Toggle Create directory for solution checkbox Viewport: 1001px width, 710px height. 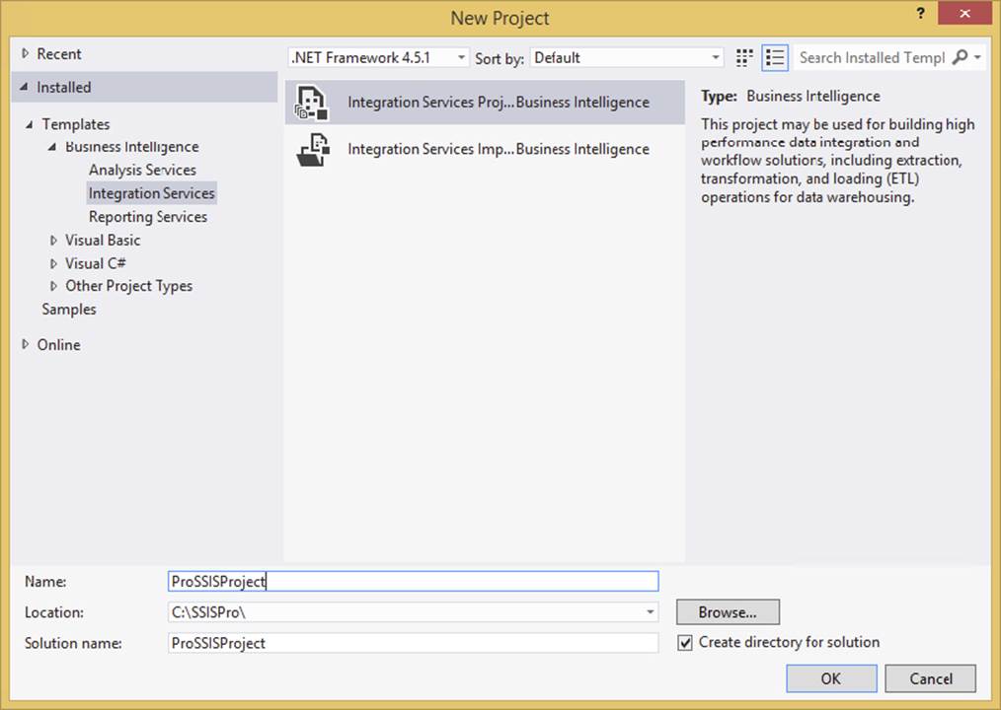685,642
